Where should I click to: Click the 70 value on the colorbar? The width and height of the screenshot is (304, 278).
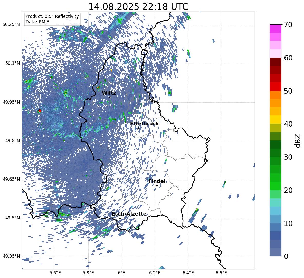click(x=288, y=25)
